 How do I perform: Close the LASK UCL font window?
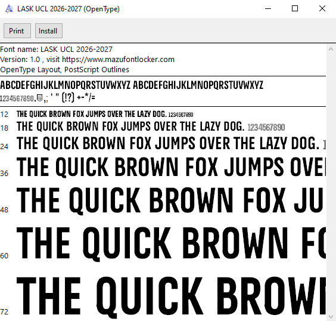point(322,8)
